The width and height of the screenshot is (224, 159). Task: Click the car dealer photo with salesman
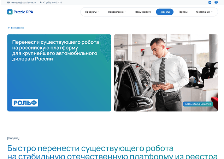[x=166, y=73]
